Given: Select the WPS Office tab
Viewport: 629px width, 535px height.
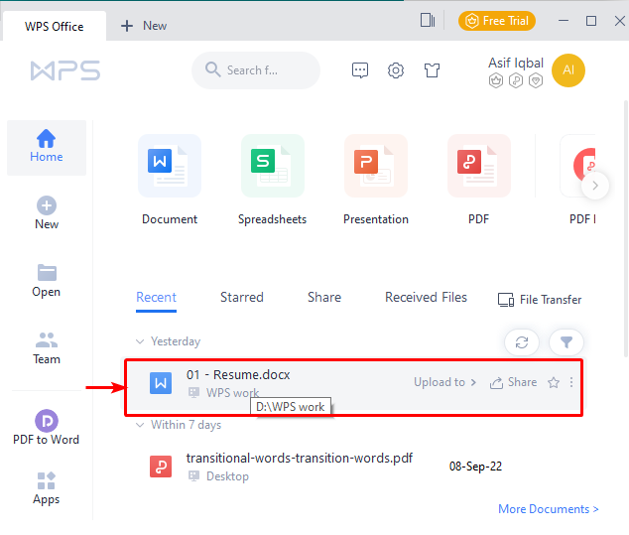Looking at the screenshot, I should [55, 27].
